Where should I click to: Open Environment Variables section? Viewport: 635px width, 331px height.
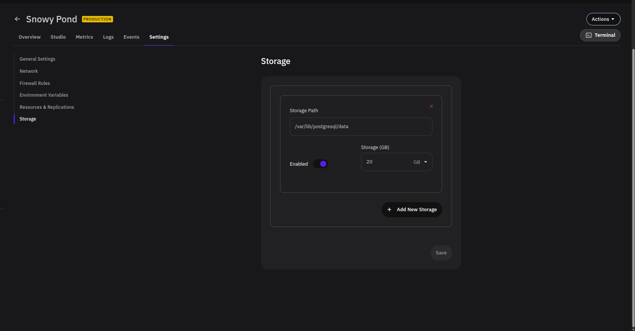[x=44, y=95]
